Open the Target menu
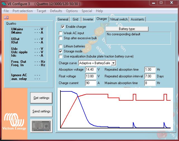The width and height of the screenshot is (179, 141). [41, 11]
